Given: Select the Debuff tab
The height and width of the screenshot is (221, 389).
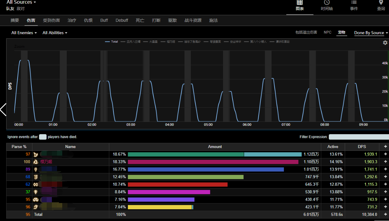Looking at the screenshot, I should tap(122, 20).
